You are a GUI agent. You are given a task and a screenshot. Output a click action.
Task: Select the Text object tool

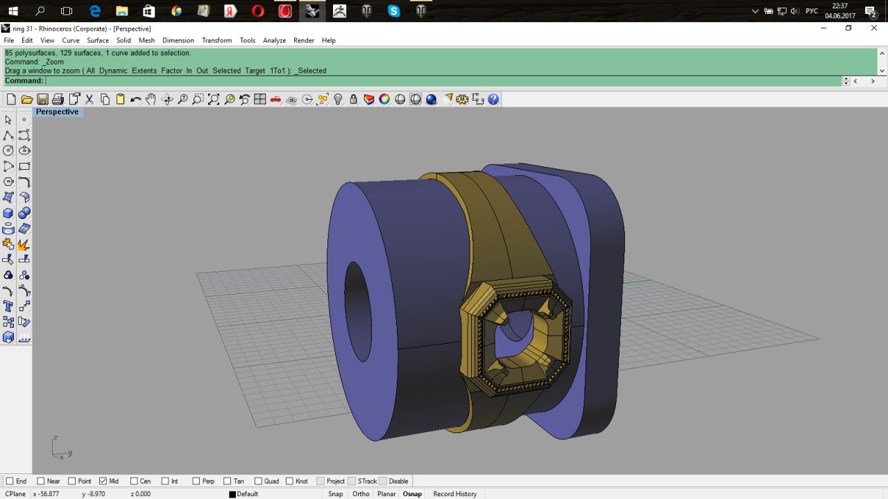point(8,306)
